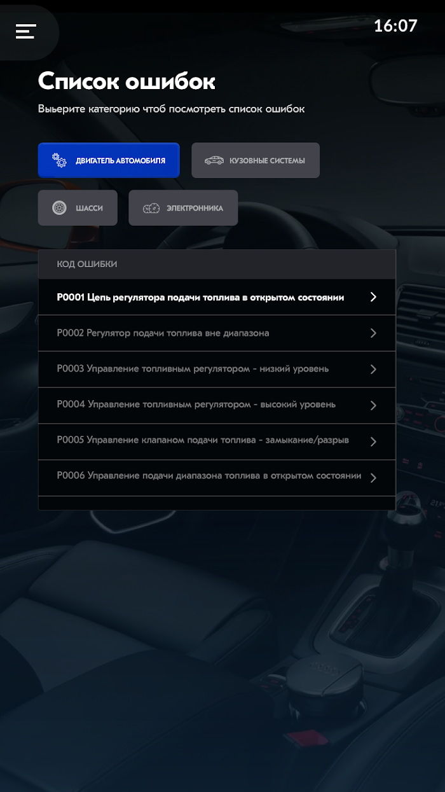Click the Список ошибок heading
The image size is (445, 792).
coord(127,81)
